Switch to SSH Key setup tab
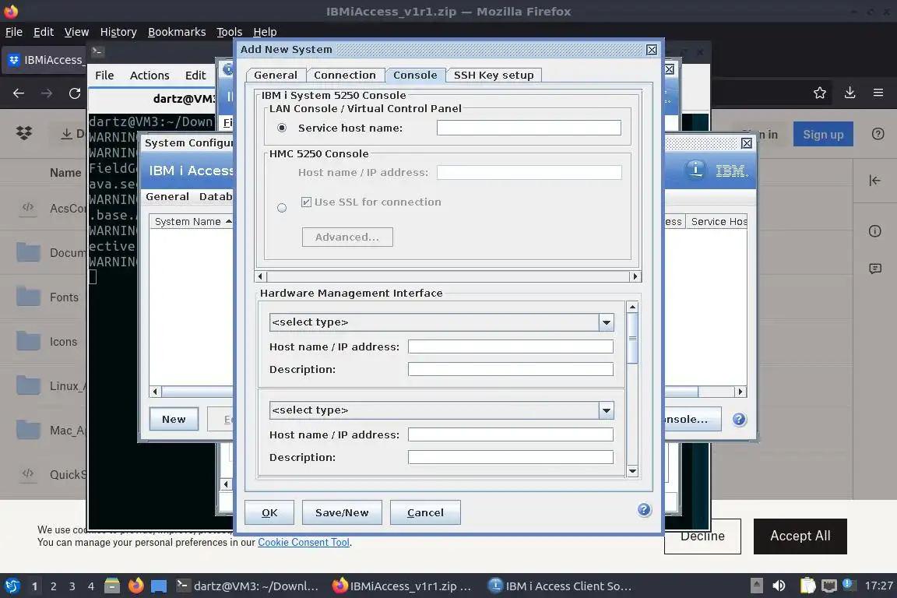 [494, 75]
